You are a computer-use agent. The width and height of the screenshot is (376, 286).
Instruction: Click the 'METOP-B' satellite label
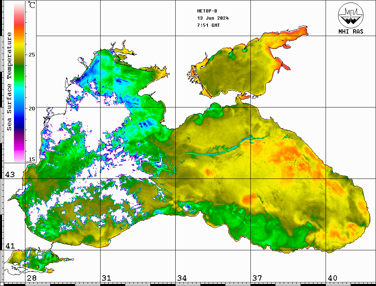pos(207,11)
